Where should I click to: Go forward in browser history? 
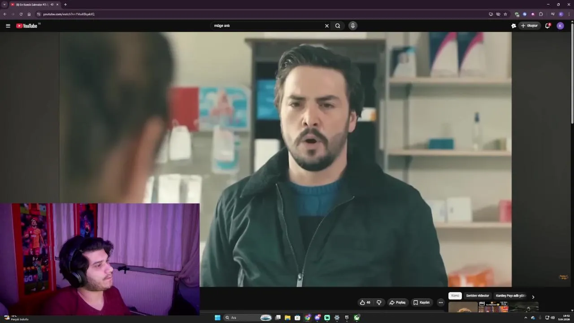click(x=13, y=14)
